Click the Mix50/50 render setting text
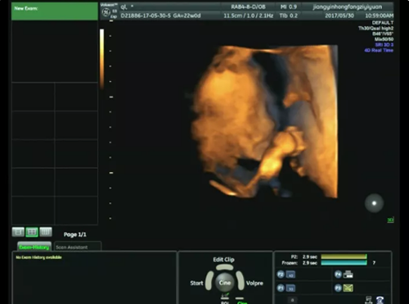Viewport: 409px width, 304px height. pyautogui.click(x=384, y=39)
